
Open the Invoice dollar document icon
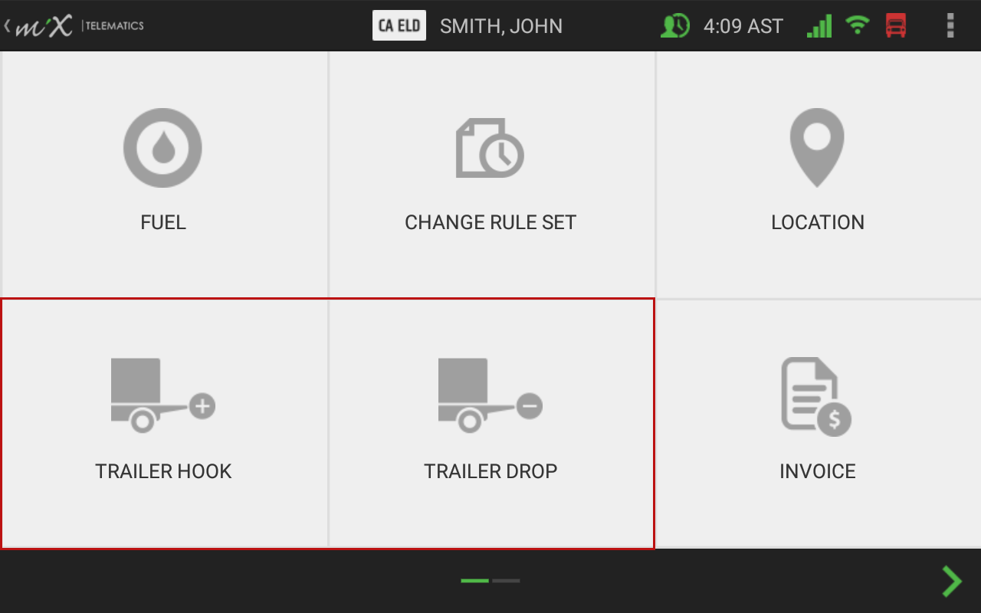pos(816,397)
